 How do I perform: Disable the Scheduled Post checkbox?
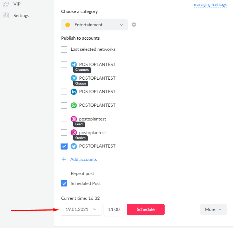tap(64, 184)
